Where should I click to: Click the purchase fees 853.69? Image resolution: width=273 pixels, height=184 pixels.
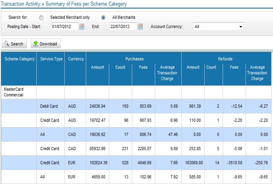click(x=145, y=106)
